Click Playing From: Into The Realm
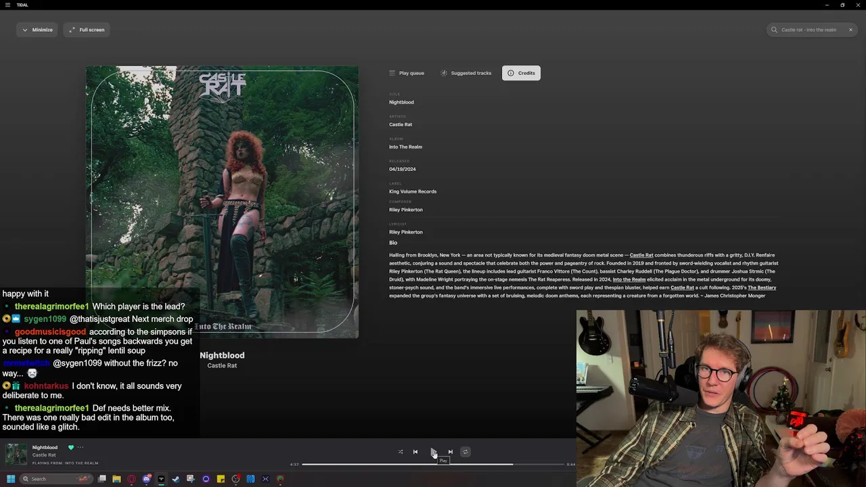The width and height of the screenshot is (866, 487). (x=65, y=463)
